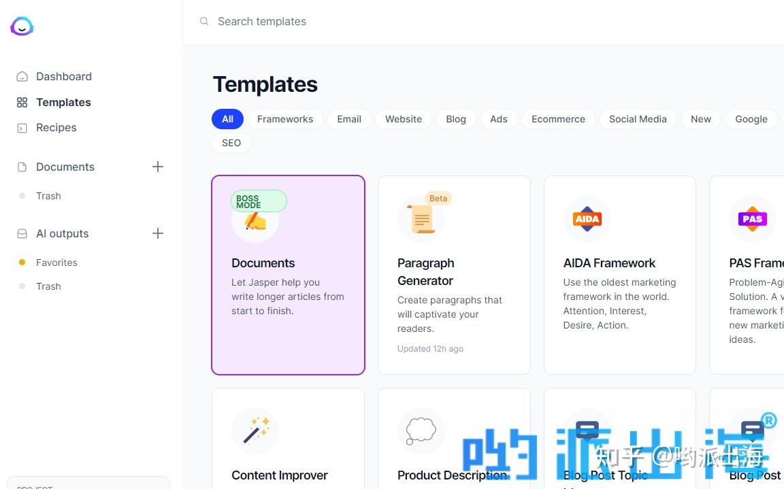784x489 pixels.
Task: Open the Paragraph Generator template title
Action: (x=426, y=272)
